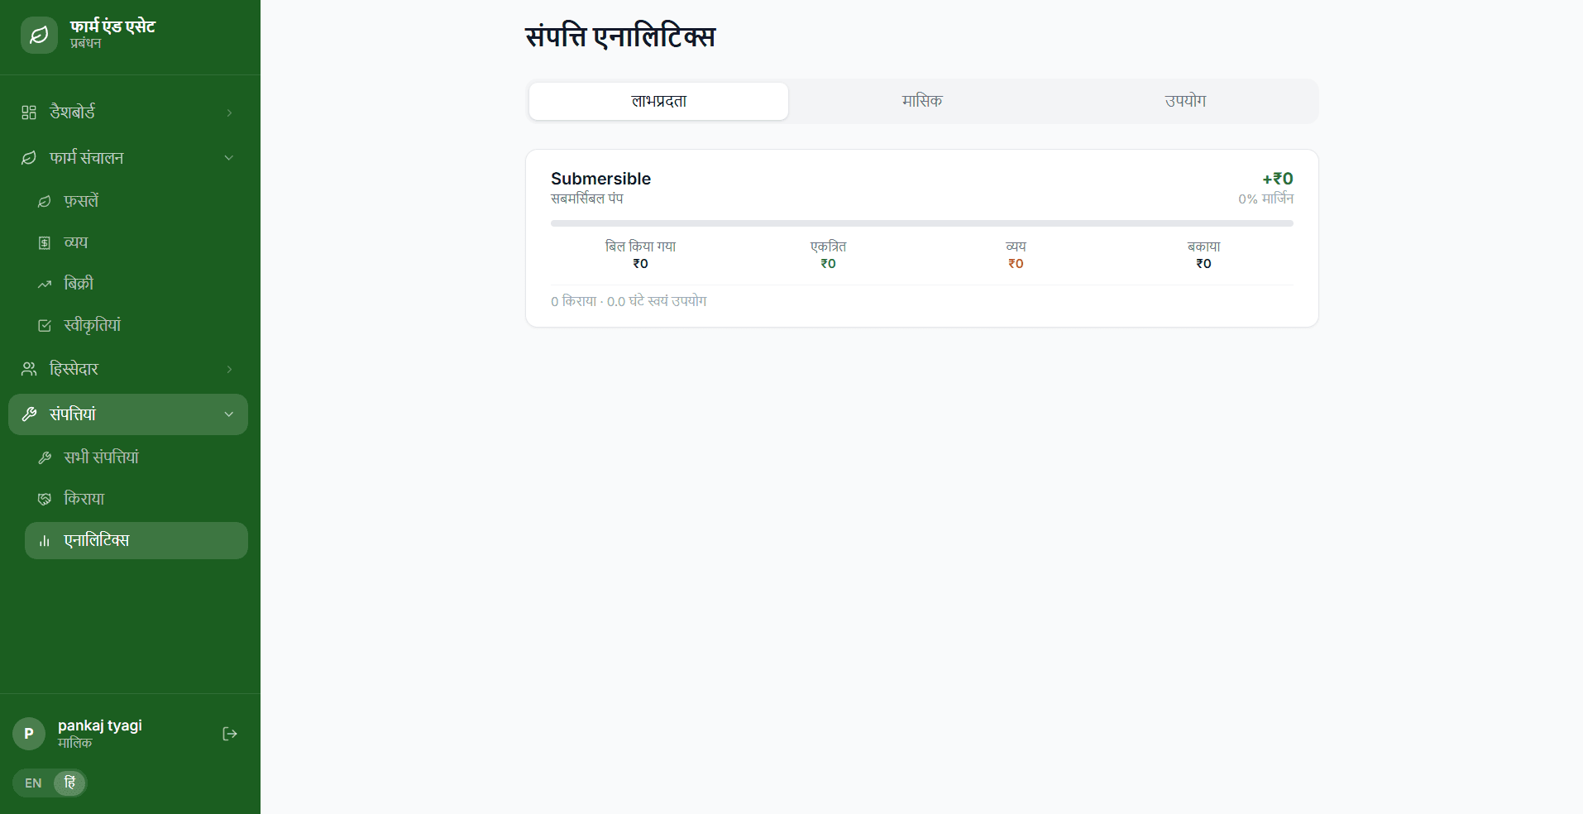Image resolution: width=1583 pixels, height=814 pixels.
Task: Go to the व्यय page
Action: click(x=136, y=242)
